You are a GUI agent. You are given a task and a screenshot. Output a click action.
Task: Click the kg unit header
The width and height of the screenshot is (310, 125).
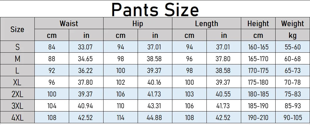(292, 36)
